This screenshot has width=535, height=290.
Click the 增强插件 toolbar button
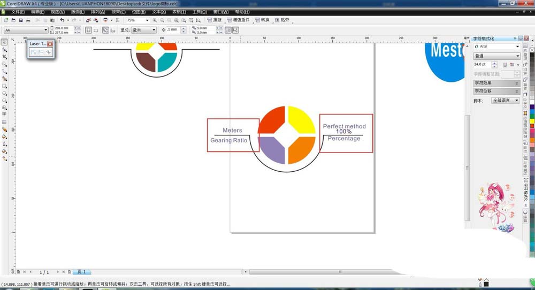click(x=238, y=20)
